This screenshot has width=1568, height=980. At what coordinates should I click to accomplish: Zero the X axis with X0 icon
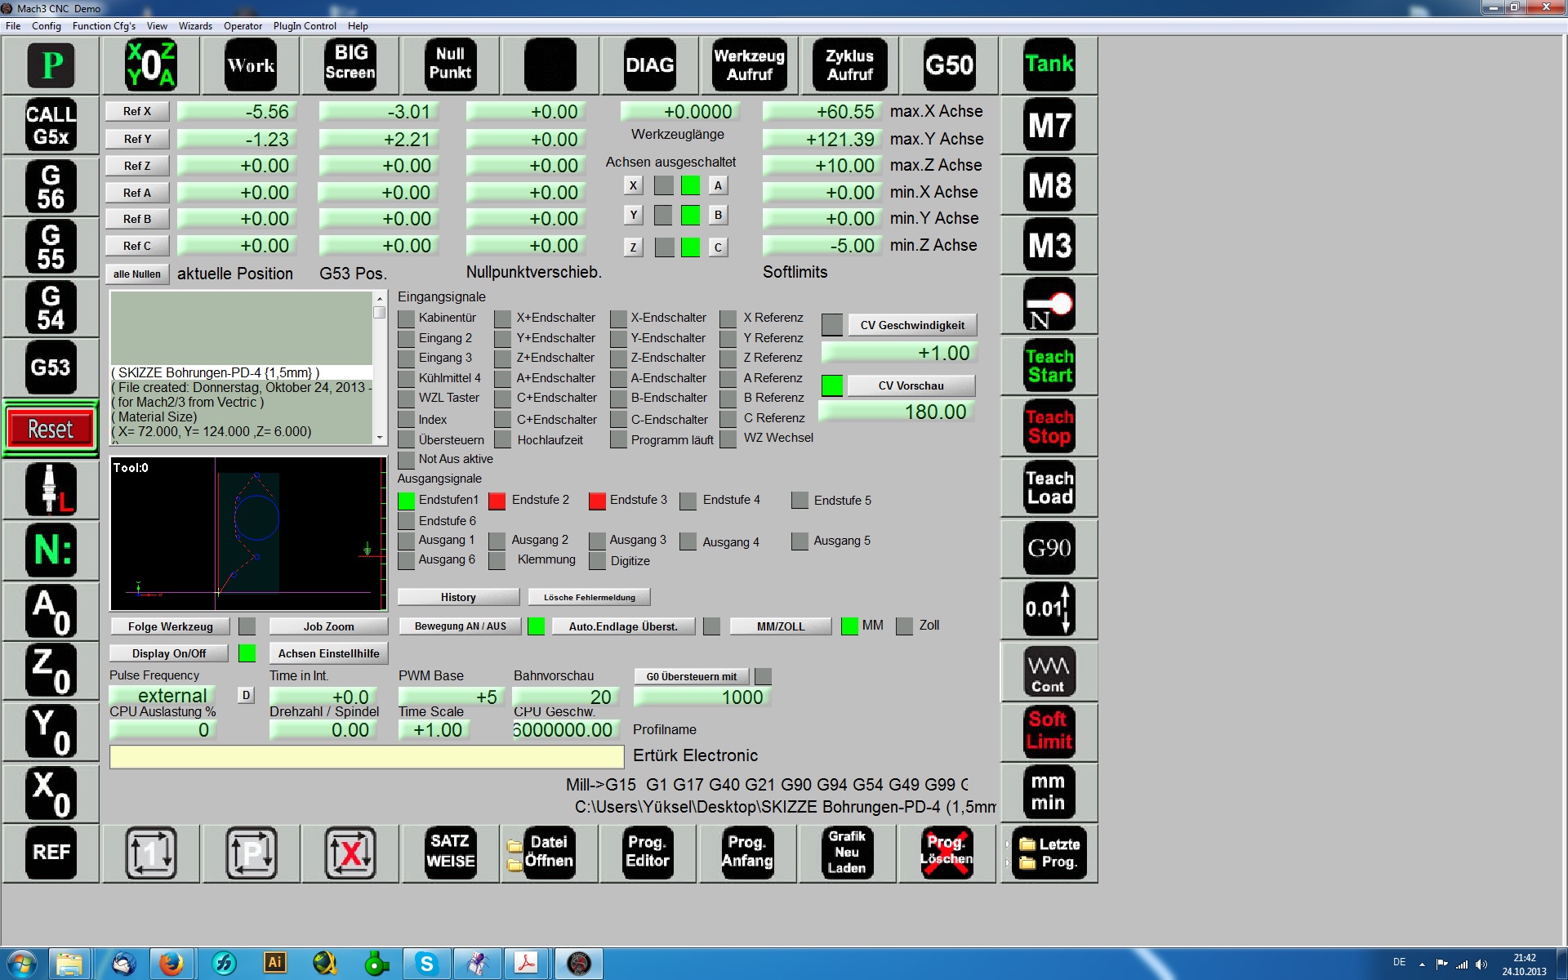51,793
